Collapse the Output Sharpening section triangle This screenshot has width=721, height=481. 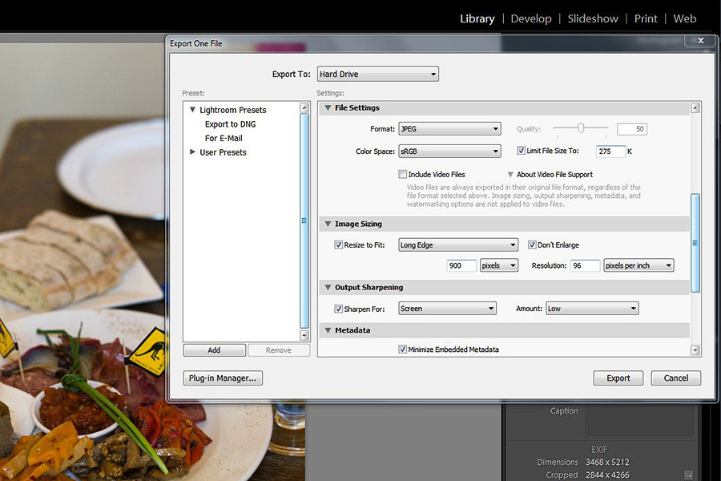coord(328,288)
